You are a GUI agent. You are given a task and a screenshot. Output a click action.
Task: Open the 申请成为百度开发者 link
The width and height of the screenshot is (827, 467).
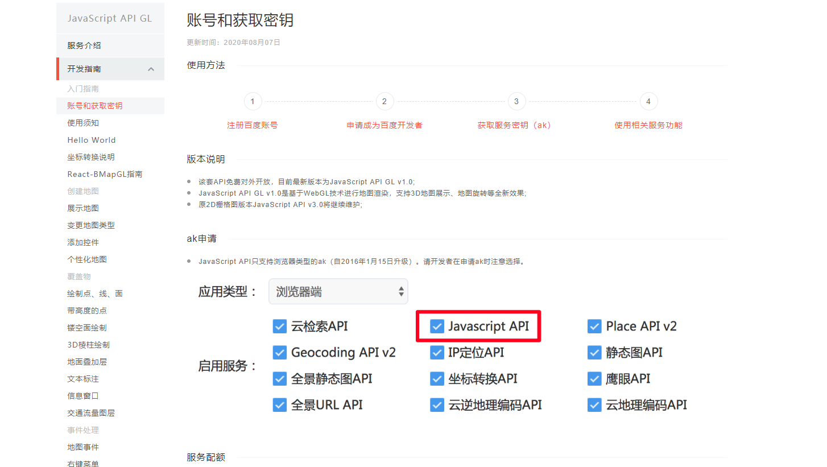click(384, 125)
